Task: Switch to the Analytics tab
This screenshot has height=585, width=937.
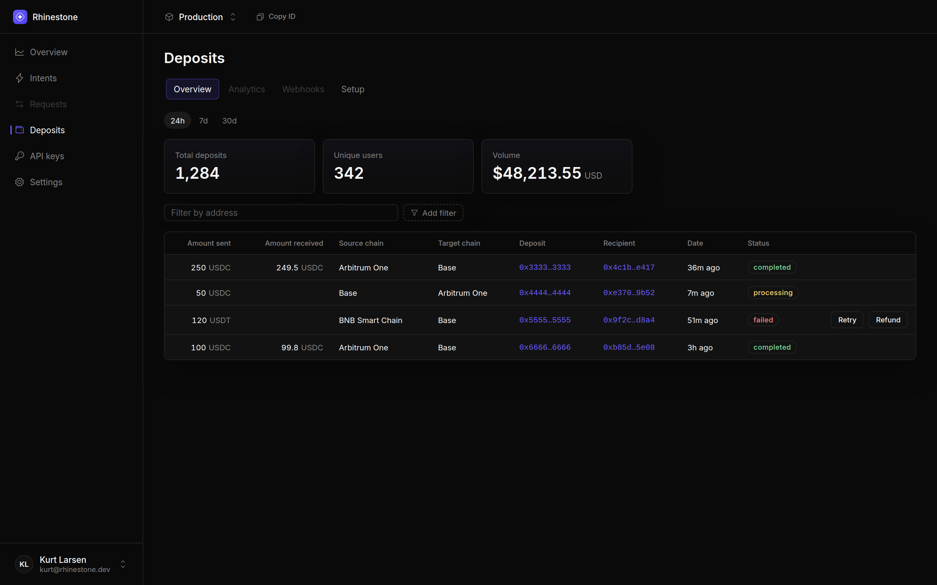Action: pos(247,89)
